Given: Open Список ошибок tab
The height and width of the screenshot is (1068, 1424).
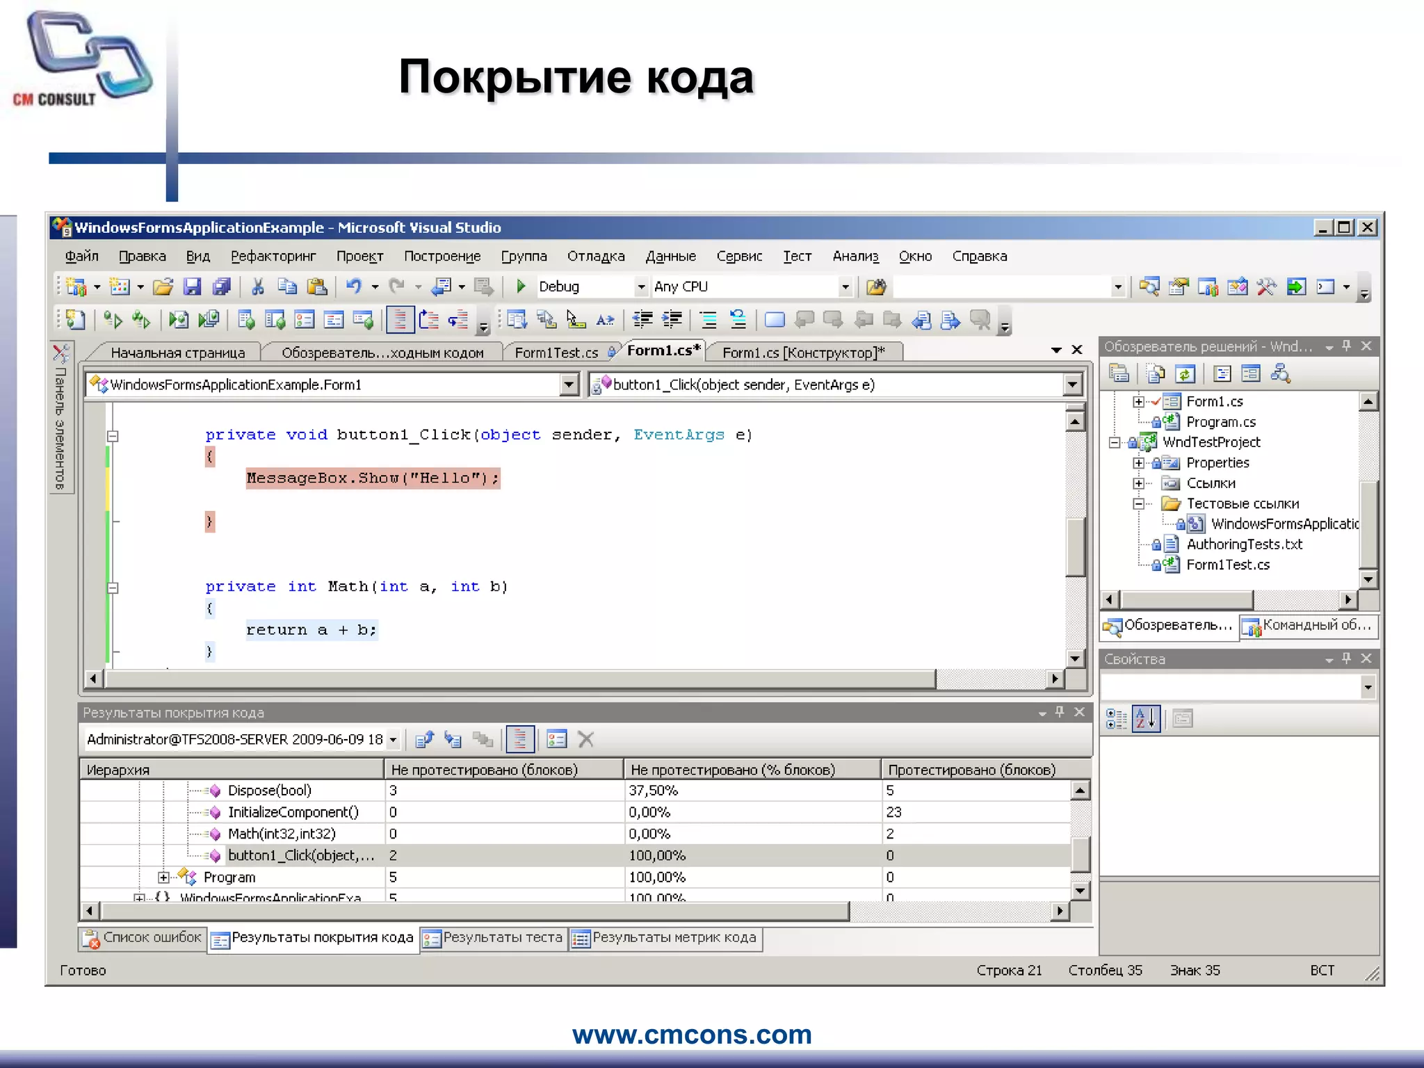Looking at the screenshot, I should click(143, 938).
